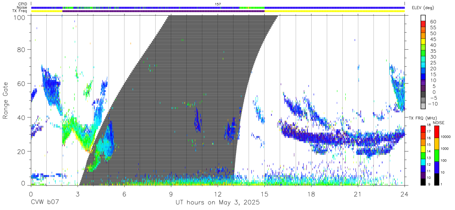455x210 pixels.
Task: Click the blue segment of NOISE color bar
Action: coord(437,167)
